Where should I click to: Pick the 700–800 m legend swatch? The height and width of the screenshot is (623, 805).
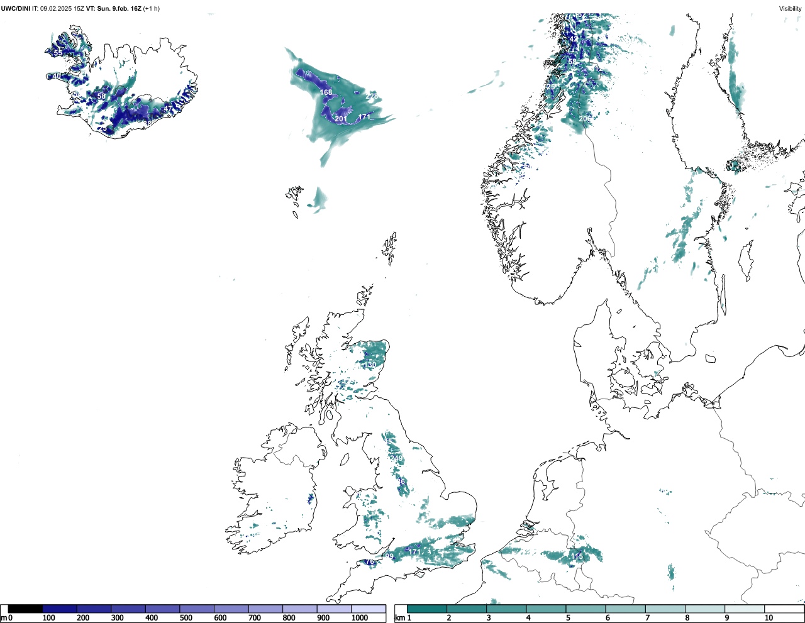pyautogui.click(x=265, y=609)
